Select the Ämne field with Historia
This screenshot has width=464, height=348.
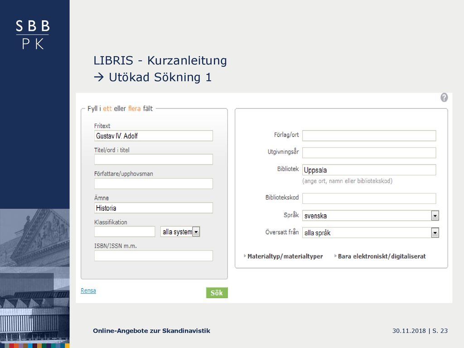pos(153,208)
